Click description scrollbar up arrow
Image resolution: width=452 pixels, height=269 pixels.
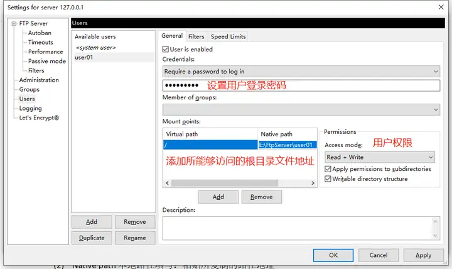point(435,221)
